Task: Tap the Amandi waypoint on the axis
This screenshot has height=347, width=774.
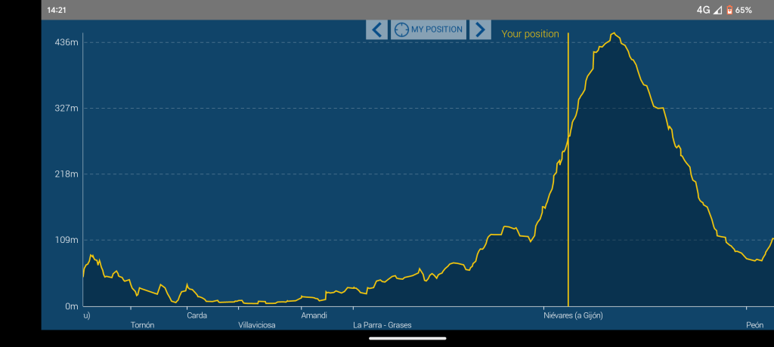Action: (314, 315)
